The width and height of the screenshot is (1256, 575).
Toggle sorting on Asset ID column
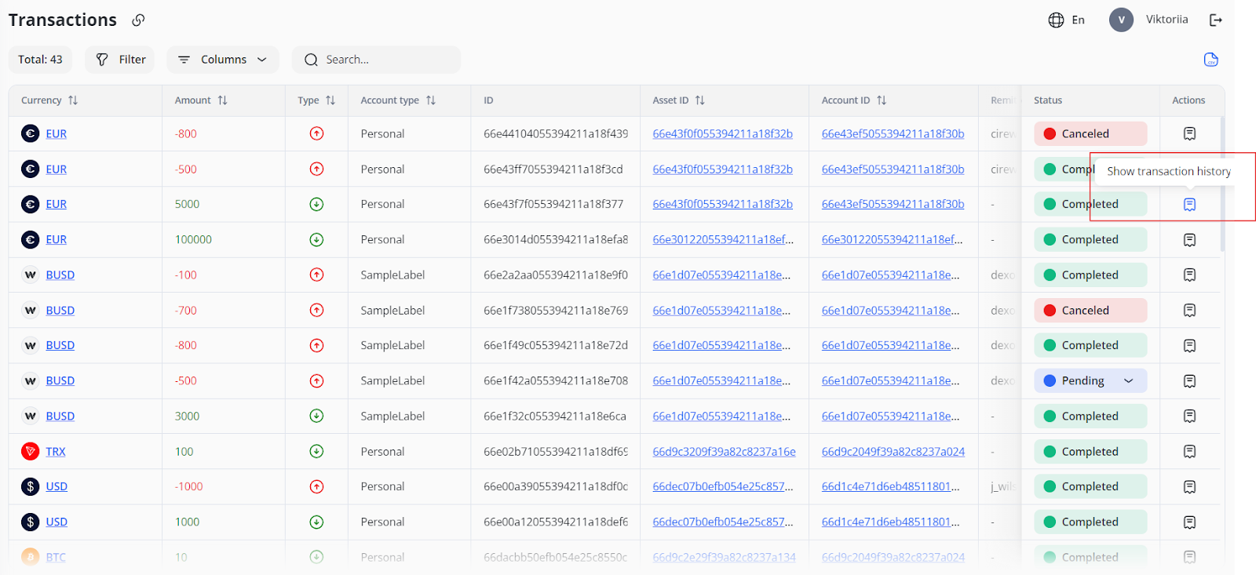tap(699, 100)
